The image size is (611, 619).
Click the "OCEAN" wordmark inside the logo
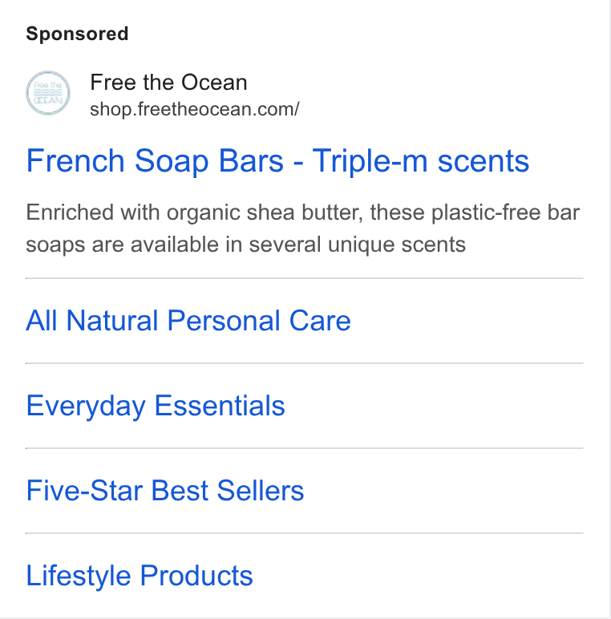pos(48,100)
